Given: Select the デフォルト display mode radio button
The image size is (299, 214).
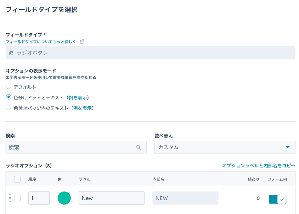Looking at the screenshot, I should (8, 87).
